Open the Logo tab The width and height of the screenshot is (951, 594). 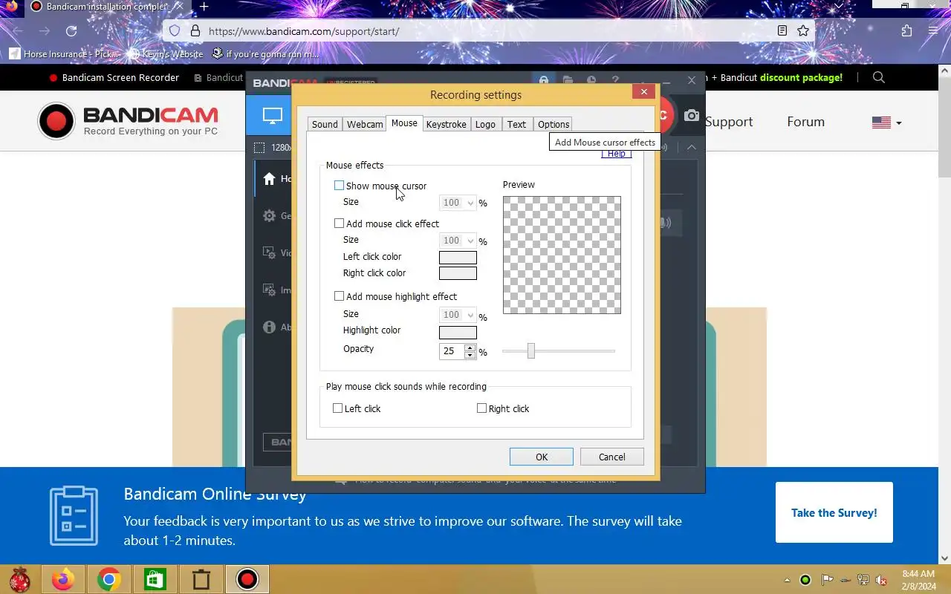(485, 124)
